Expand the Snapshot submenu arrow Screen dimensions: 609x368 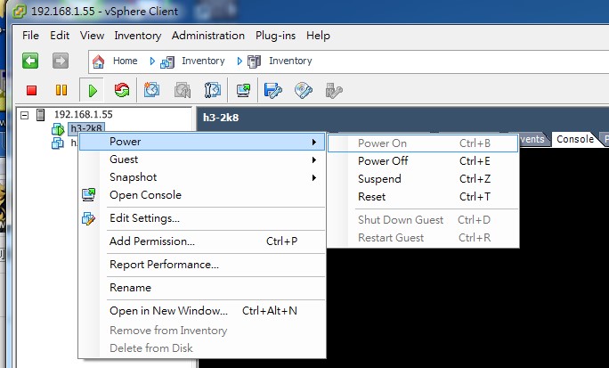[313, 177]
